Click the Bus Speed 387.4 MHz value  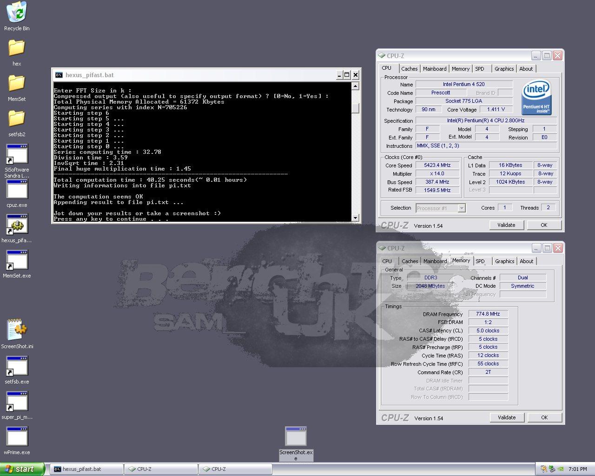(437, 182)
